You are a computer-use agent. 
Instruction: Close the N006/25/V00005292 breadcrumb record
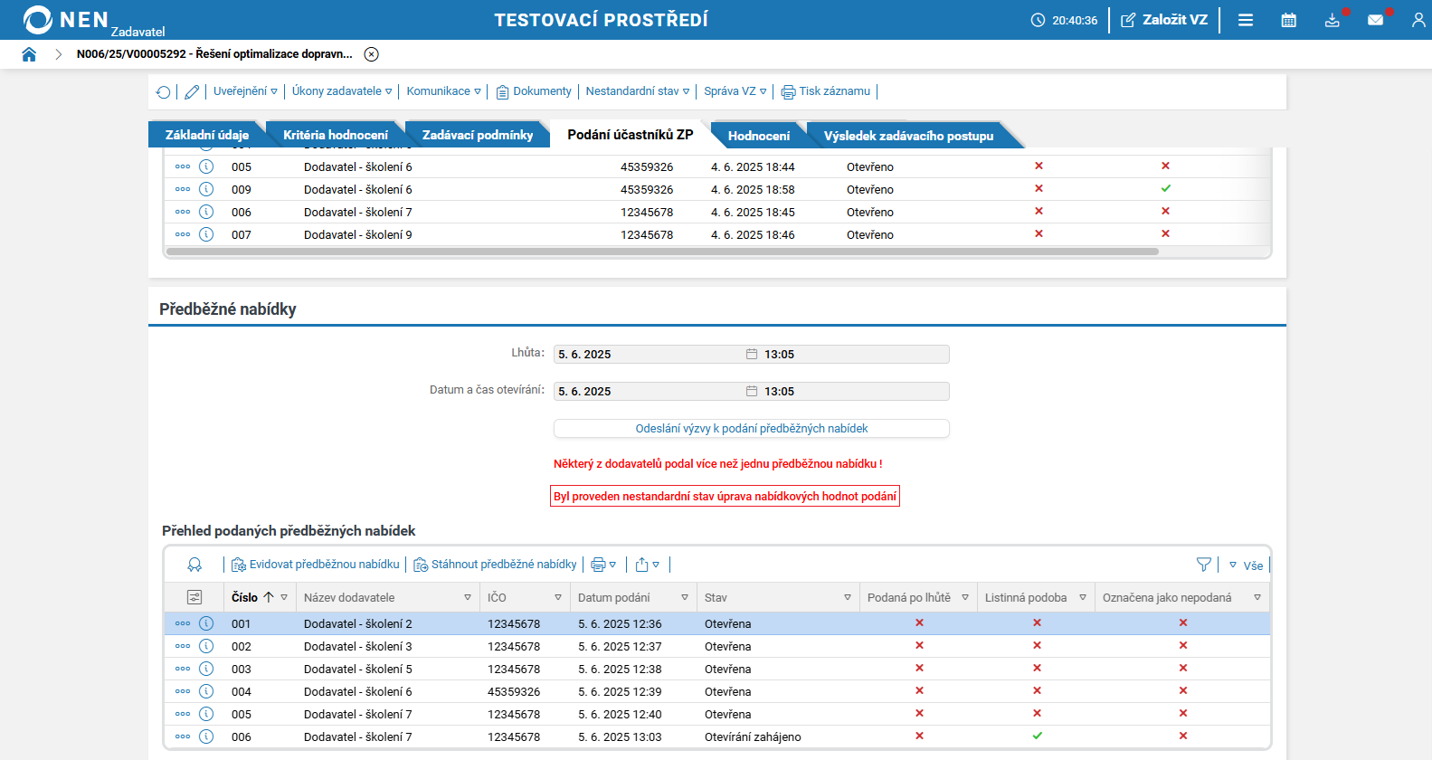pos(371,54)
